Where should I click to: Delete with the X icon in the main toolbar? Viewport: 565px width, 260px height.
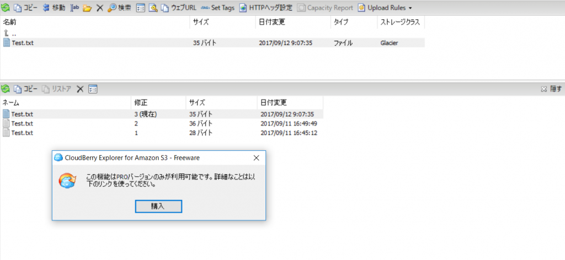coord(100,8)
